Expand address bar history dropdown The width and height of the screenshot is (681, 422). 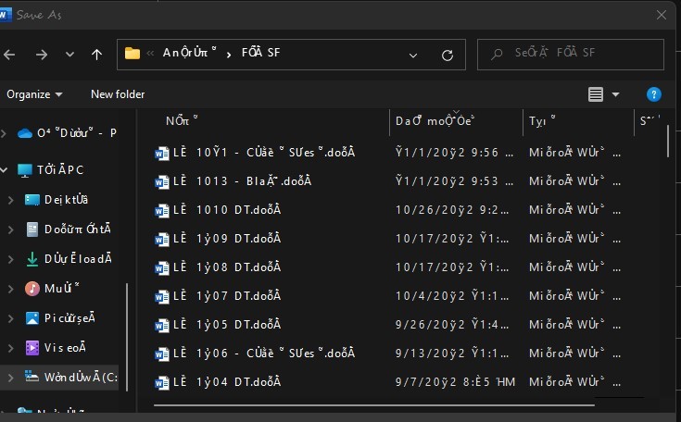tap(413, 56)
